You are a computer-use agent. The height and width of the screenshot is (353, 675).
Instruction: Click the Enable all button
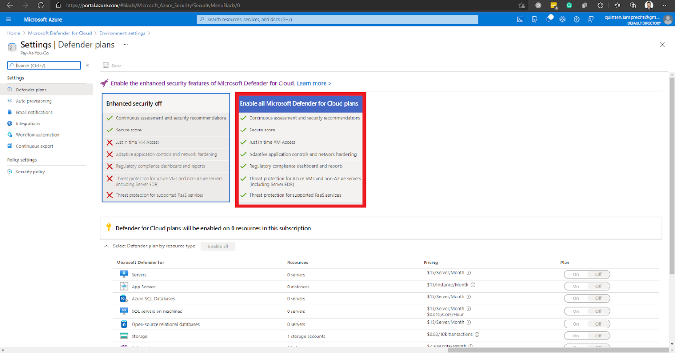pyautogui.click(x=218, y=246)
